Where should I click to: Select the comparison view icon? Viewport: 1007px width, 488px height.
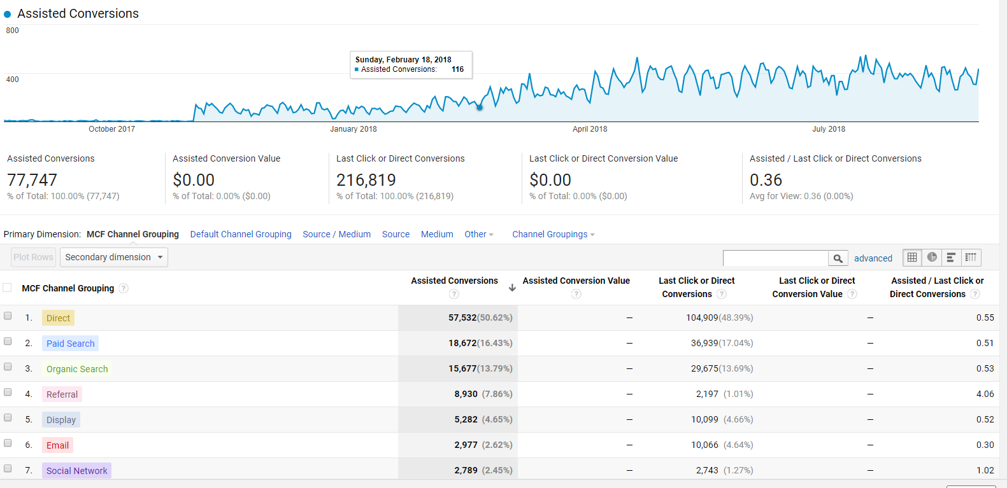coord(971,258)
